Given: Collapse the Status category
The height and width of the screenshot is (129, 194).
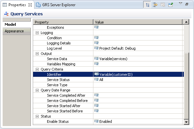Looking at the screenshot, I should point(37,116).
